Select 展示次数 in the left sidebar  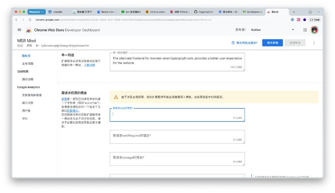click(28, 103)
